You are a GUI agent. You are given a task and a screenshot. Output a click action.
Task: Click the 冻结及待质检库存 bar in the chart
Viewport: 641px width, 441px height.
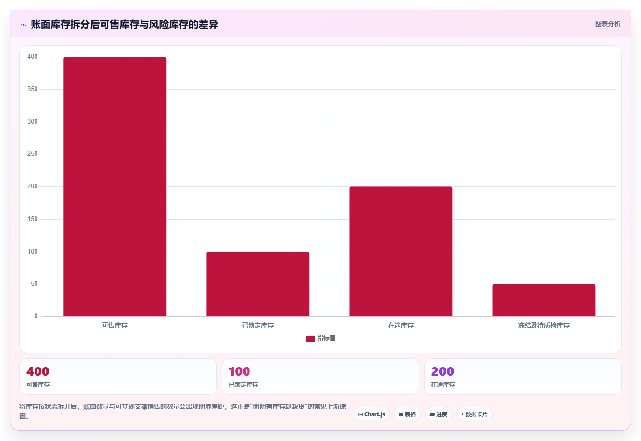click(x=543, y=300)
